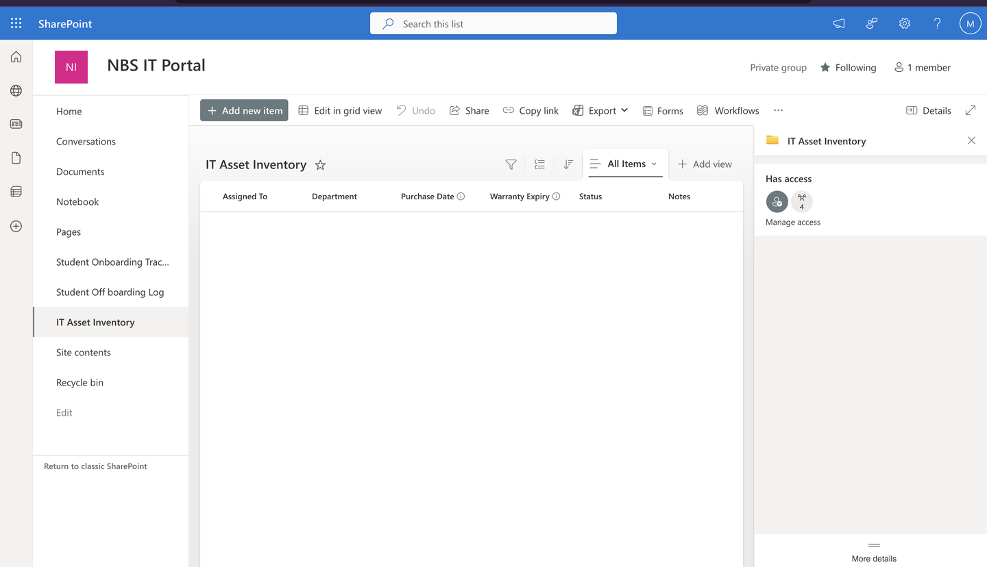This screenshot has height=567, width=987.
Task: Open the filter funnel icon
Action: click(511, 164)
